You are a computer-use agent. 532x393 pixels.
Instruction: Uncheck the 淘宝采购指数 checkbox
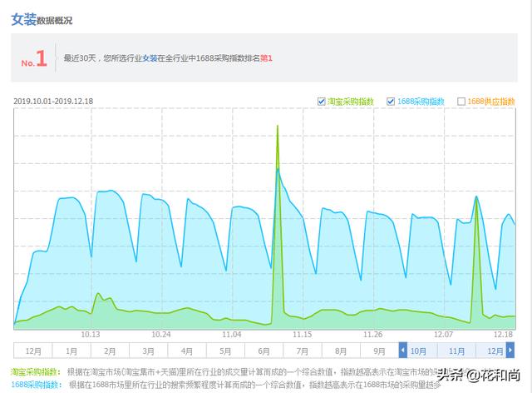tap(322, 102)
